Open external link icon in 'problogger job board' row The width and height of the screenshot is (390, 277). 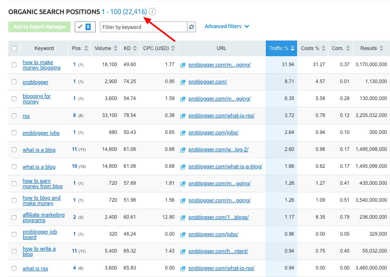183,235
